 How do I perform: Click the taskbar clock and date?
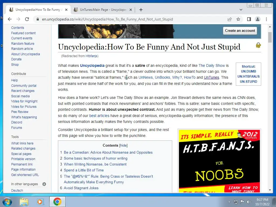tap(262, 202)
